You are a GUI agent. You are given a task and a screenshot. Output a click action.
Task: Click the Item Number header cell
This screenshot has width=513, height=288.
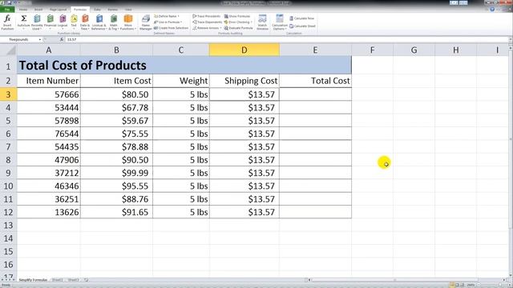[48, 81]
